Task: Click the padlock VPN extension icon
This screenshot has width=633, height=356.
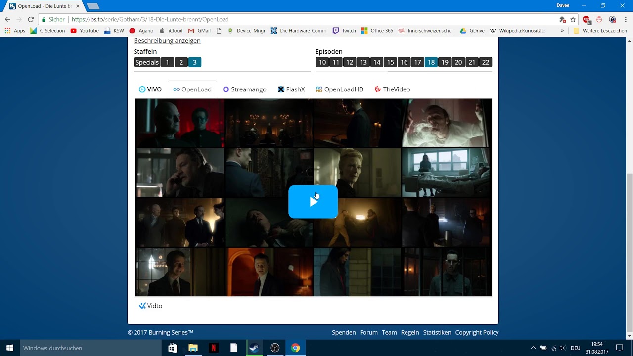Action: (612, 19)
